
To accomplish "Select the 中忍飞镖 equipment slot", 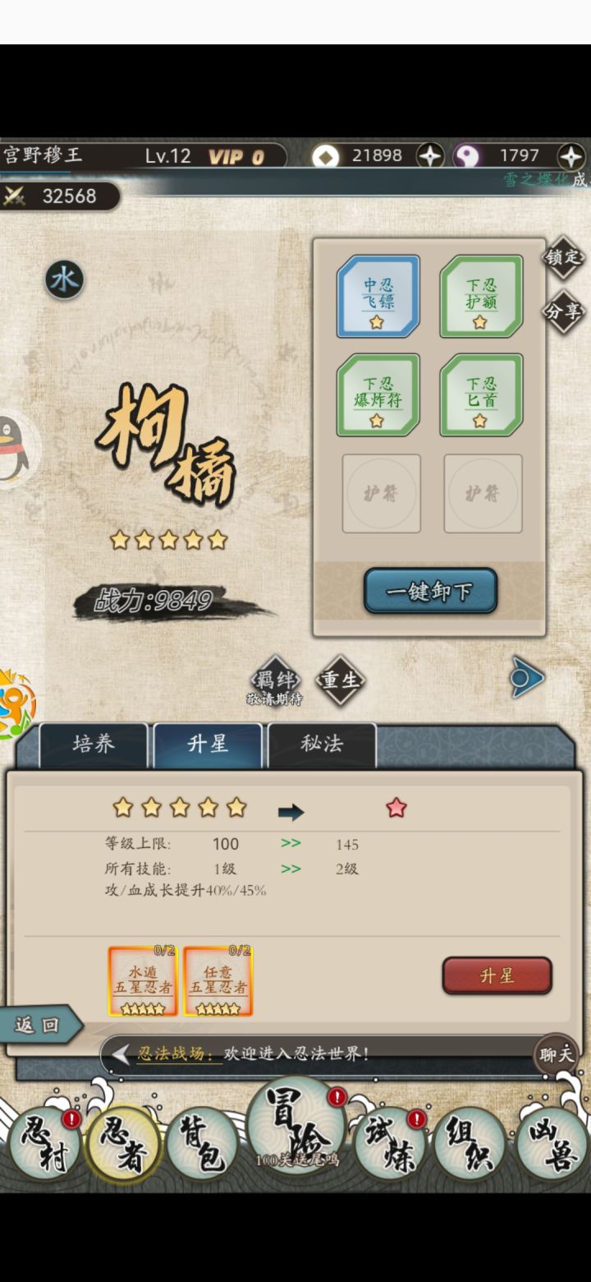I will tap(378, 296).
